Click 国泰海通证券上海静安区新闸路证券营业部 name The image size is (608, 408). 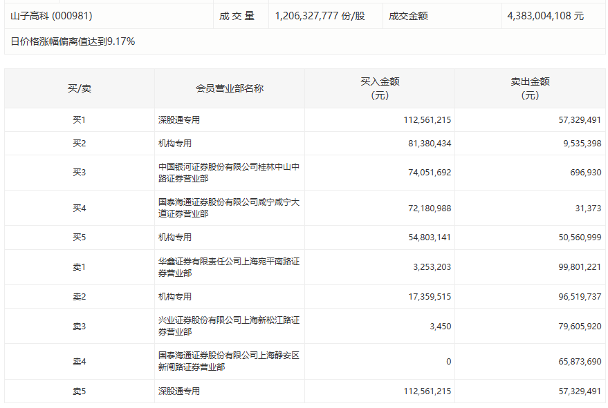click(229, 361)
